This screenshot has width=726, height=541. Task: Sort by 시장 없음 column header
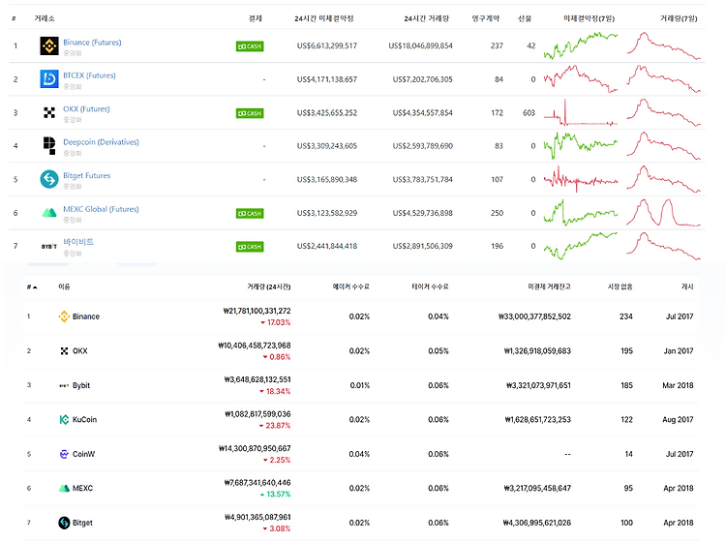pyautogui.click(x=620, y=286)
